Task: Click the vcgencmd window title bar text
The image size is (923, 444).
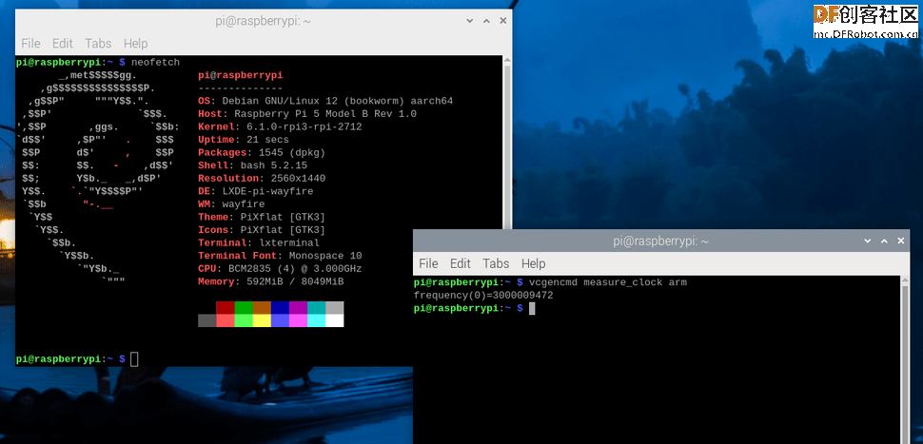Action: (660, 241)
